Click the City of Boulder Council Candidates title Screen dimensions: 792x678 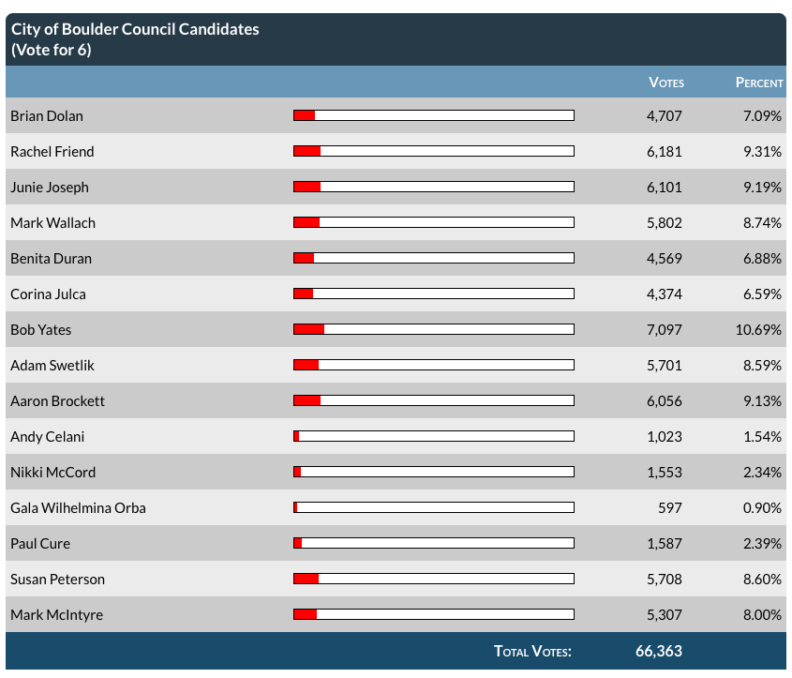point(135,29)
